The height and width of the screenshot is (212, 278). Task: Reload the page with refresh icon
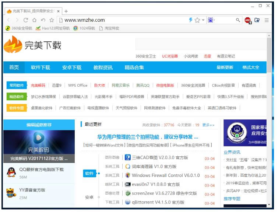point(26,20)
